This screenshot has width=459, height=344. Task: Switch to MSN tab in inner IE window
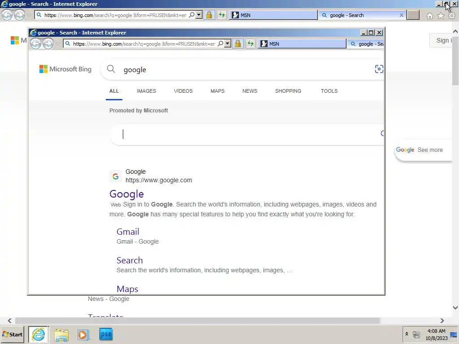coord(302,44)
